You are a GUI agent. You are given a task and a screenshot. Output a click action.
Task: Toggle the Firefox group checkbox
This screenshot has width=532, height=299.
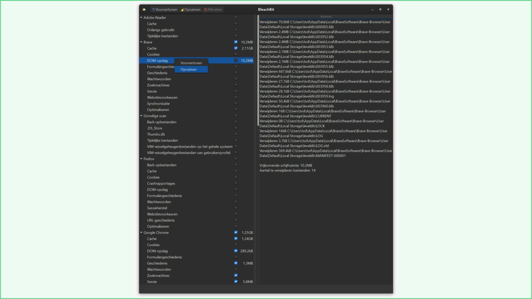coord(236,159)
